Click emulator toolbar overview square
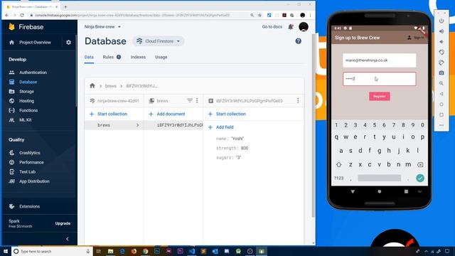The height and width of the screenshot is (256, 455). (x=441, y=114)
